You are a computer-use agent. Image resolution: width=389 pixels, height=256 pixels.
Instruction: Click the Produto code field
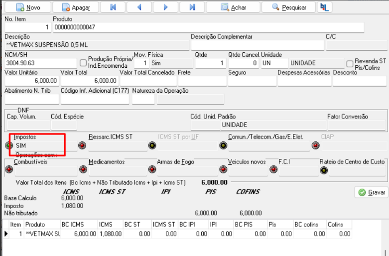click(x=208, y=27)
